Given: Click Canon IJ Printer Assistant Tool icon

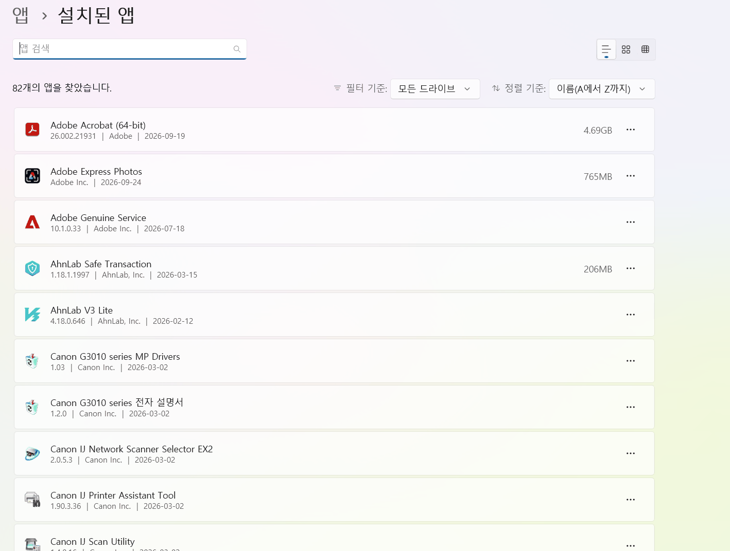Looking at the screenshot, I should coord(32,500).
